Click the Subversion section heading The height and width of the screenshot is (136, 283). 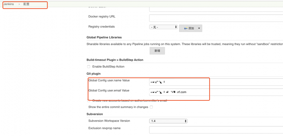tap(95, 114)
